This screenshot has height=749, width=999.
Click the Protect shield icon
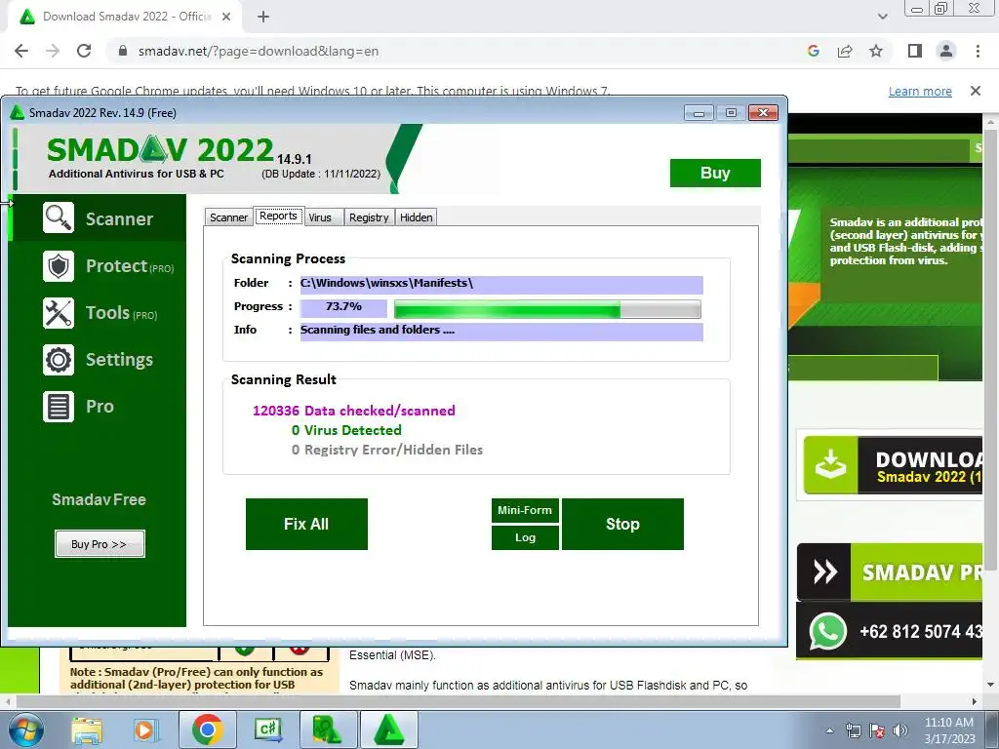(x=59, y=266)
